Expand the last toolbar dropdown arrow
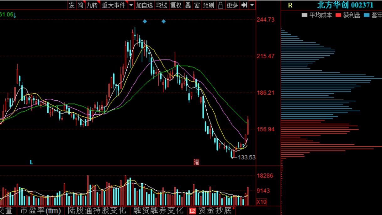Image resolution: width=382 pixels, height=215 pixels. click(252, 5)
